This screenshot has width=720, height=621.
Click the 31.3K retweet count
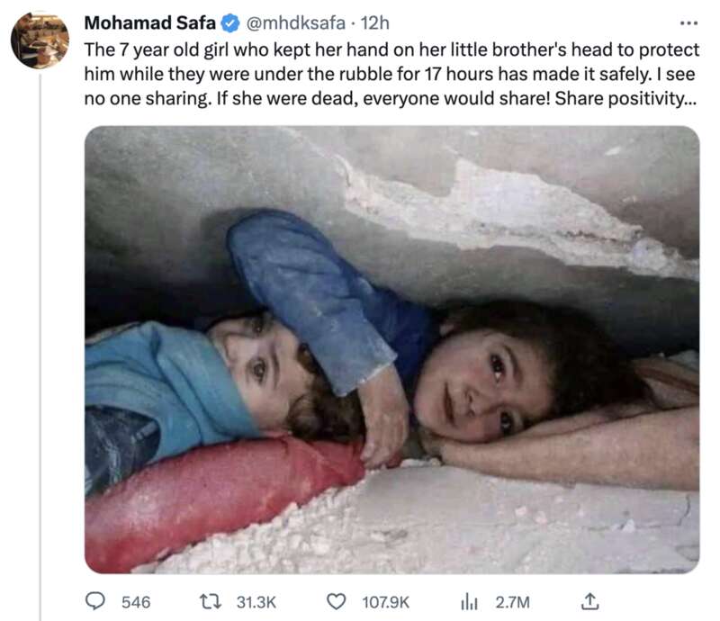pyautogui.click(x=256, y=600)
